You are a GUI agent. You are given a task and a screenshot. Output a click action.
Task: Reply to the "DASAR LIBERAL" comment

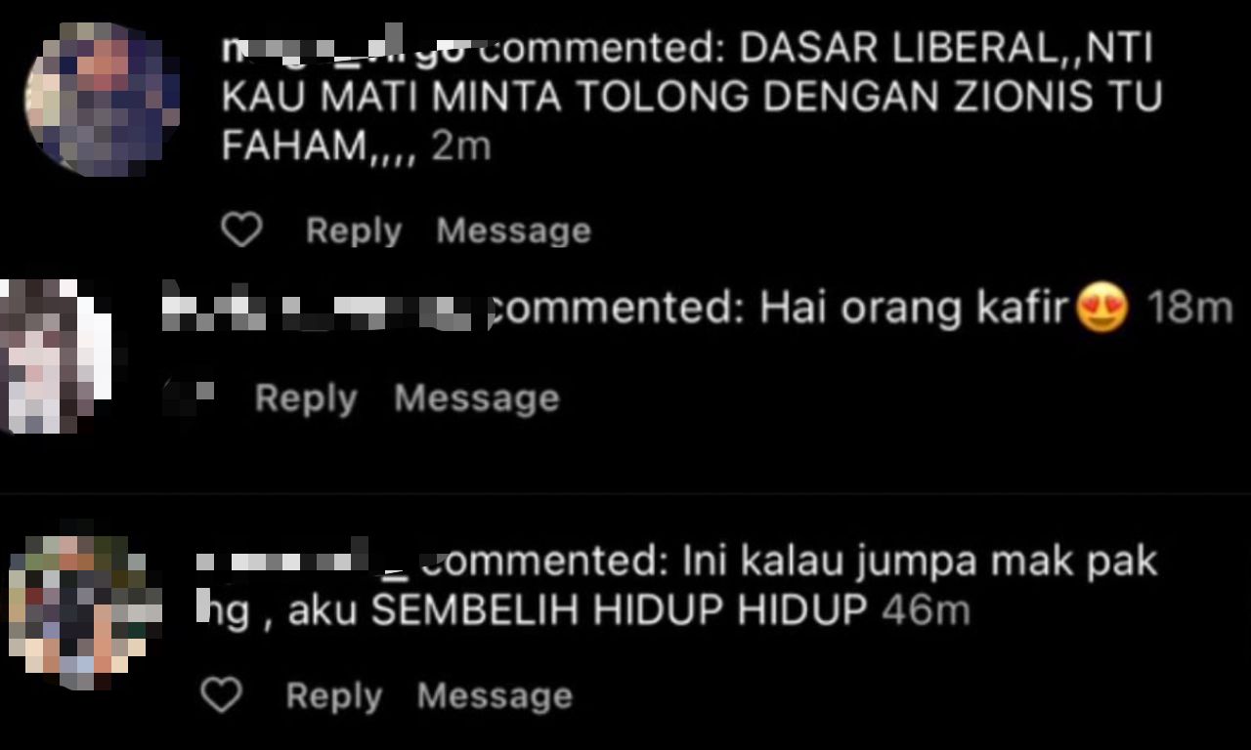coord(354,230)
